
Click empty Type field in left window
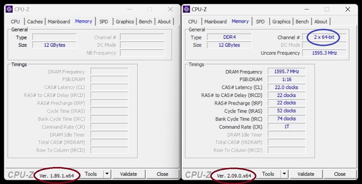tap(54, 37)
